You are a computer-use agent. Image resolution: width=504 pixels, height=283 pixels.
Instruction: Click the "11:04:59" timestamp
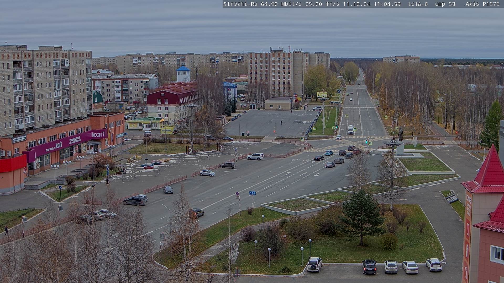pos(387,4)
